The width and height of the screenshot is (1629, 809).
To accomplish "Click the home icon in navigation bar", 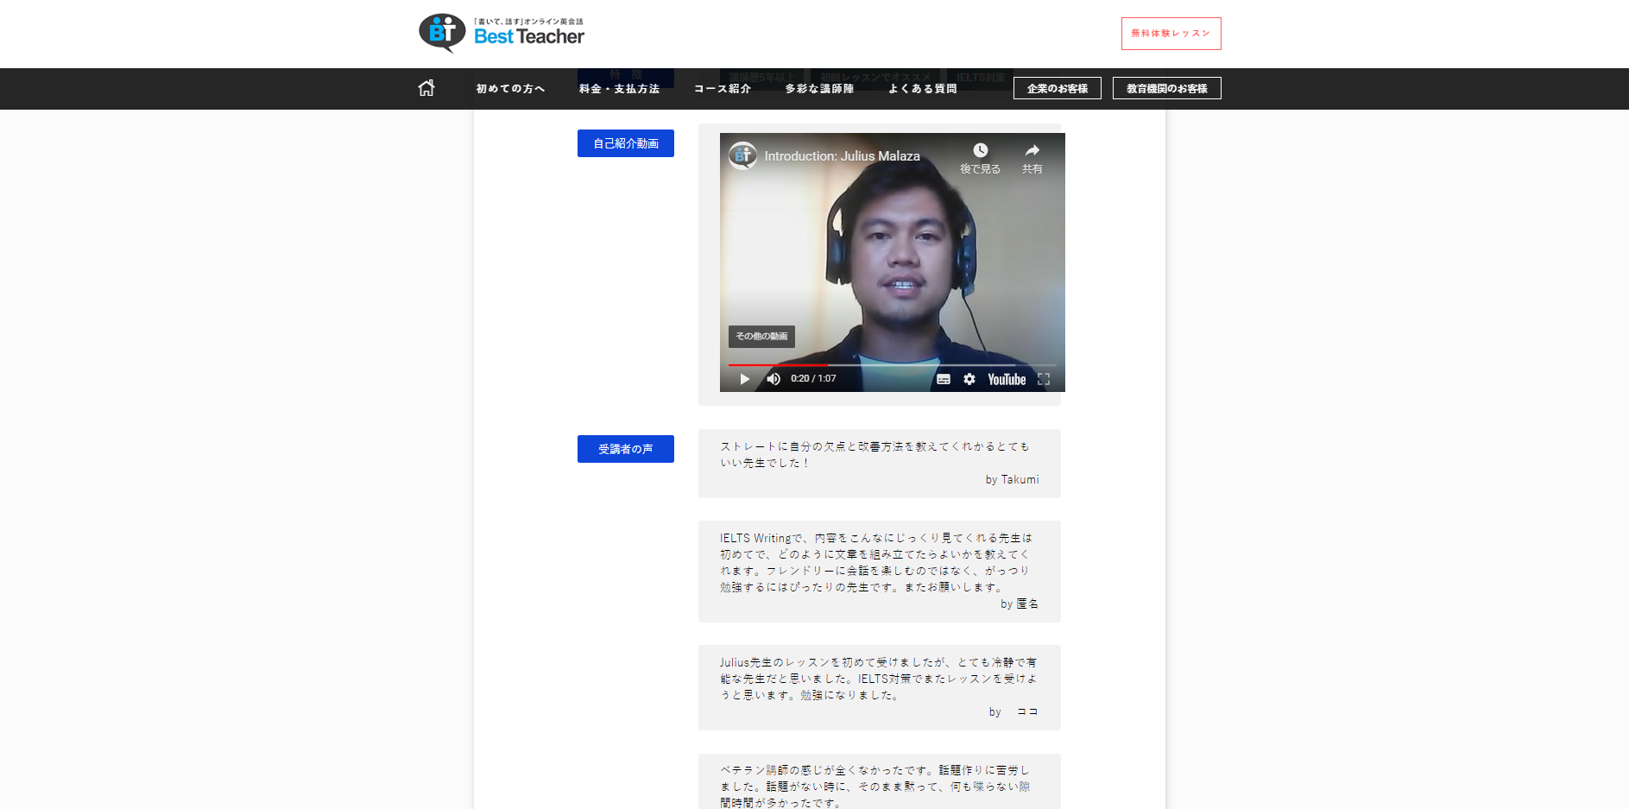I will (x=426, y=88).
